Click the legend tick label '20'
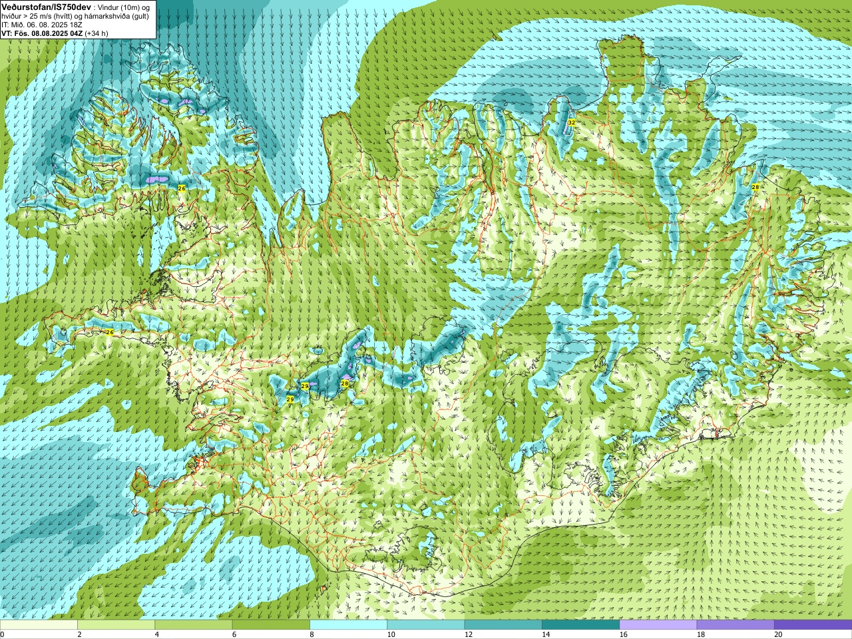The height and width of the screenshot is (639, 852). tap(777, 635)
